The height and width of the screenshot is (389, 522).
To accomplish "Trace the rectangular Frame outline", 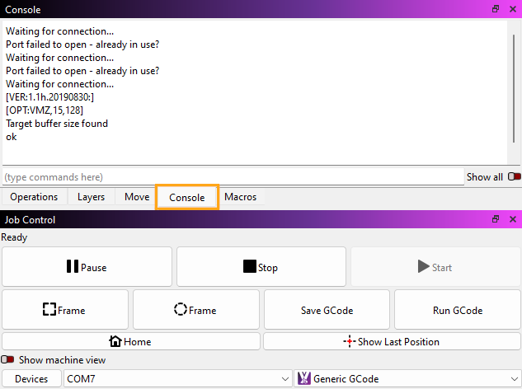I will tap(65, 310).
